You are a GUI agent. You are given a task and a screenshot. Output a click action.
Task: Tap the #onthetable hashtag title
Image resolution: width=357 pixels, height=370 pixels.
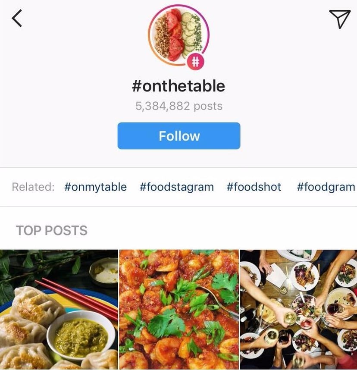(x=178, y=85)
